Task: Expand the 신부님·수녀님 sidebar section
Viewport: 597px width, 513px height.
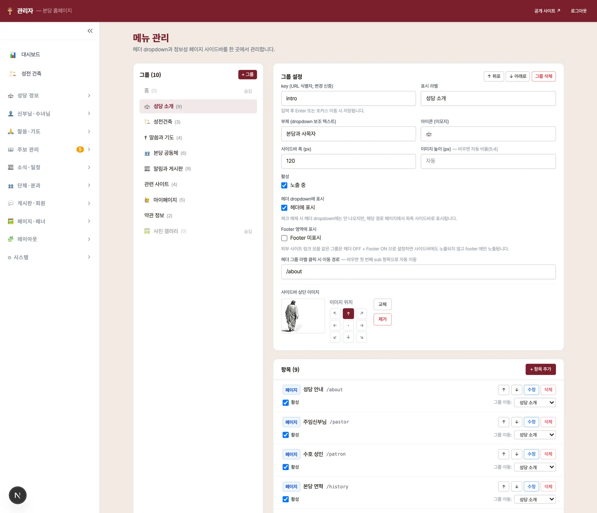Action: click(x=49, y=113)
